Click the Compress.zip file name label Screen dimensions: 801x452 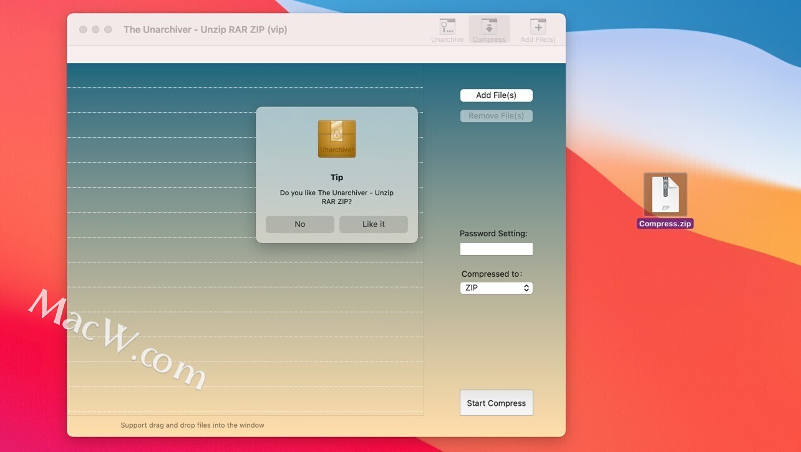(x=665, y=224)
